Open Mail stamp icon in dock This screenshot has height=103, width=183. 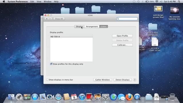pos(43,97)
